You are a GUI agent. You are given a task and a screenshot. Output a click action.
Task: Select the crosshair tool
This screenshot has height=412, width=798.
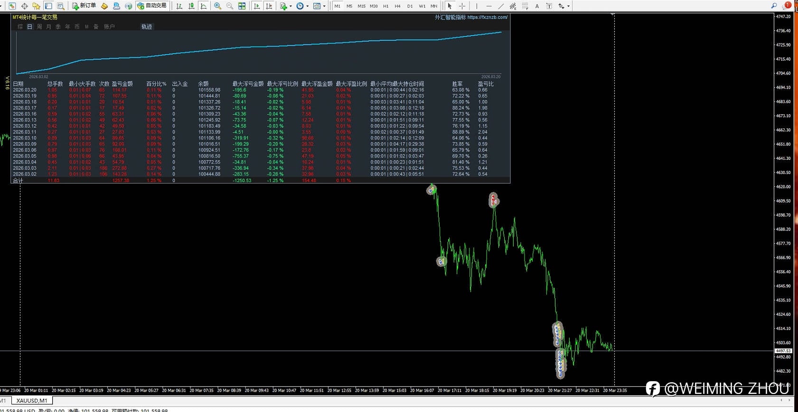click(462, 6)
